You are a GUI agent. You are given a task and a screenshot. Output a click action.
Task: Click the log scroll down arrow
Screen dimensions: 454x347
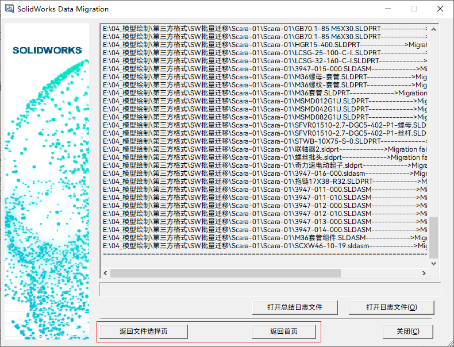pos(433,263)
